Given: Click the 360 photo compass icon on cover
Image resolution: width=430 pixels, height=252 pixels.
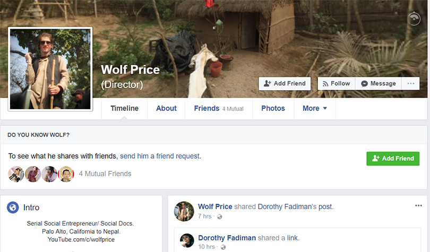Looking at the screenshot, I should [x=415, y=19].
